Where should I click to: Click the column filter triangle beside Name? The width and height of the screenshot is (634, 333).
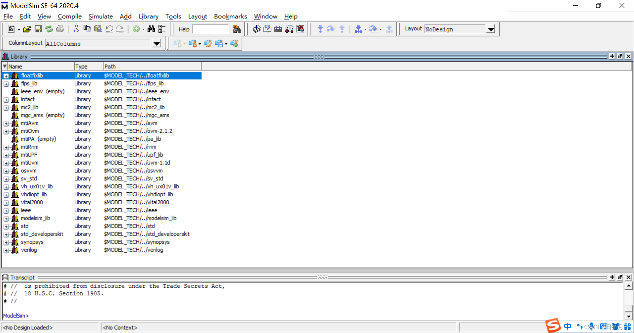[x=5, y=66]
